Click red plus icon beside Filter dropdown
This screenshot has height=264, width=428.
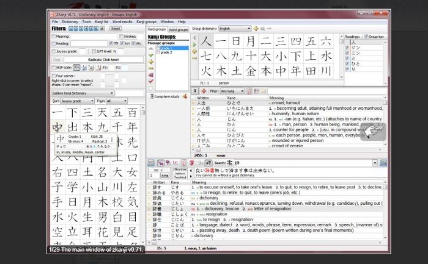[x=204, y=91]
